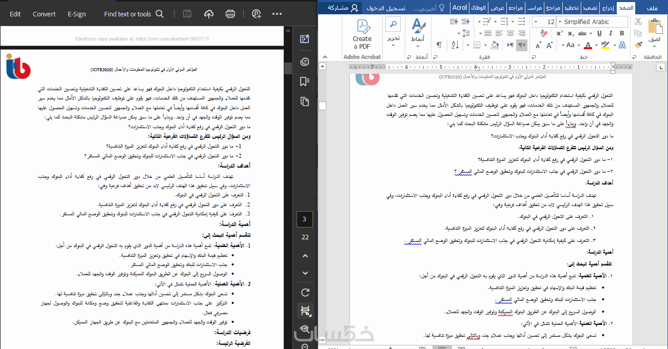Click the Clear formatting eraser icon
The image size is (668, 349).
[544, 33]
